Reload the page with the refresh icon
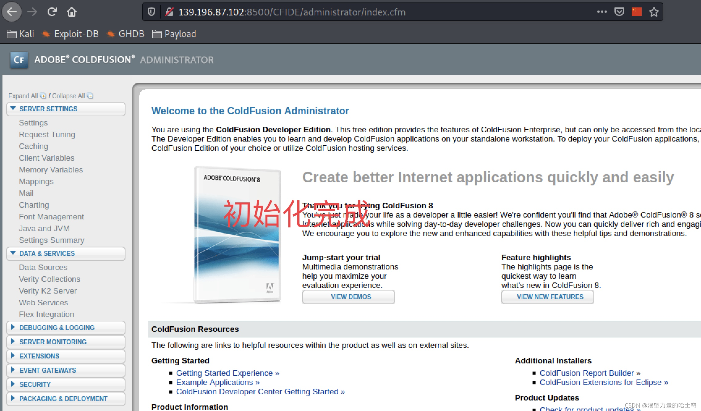Viewport: 701px width, 411px height. click(52, 12)
